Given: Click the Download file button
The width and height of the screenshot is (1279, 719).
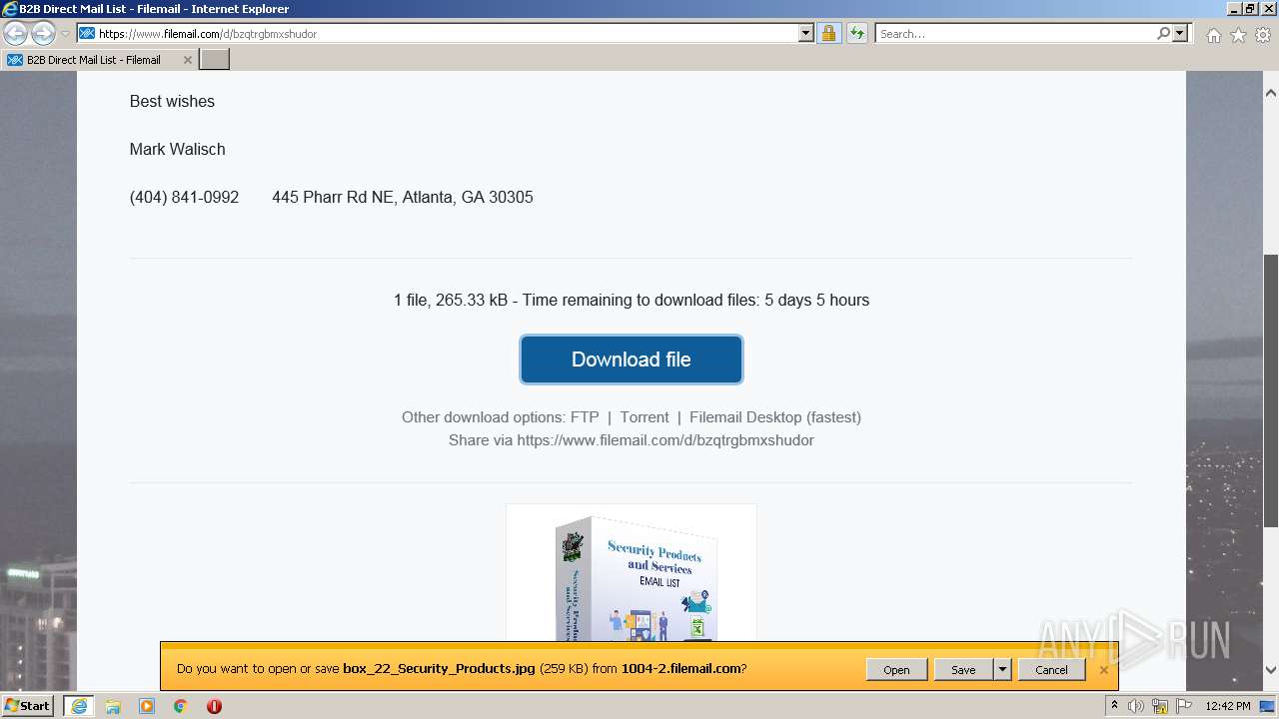Looking at the screenshot, I should point(632,359).
